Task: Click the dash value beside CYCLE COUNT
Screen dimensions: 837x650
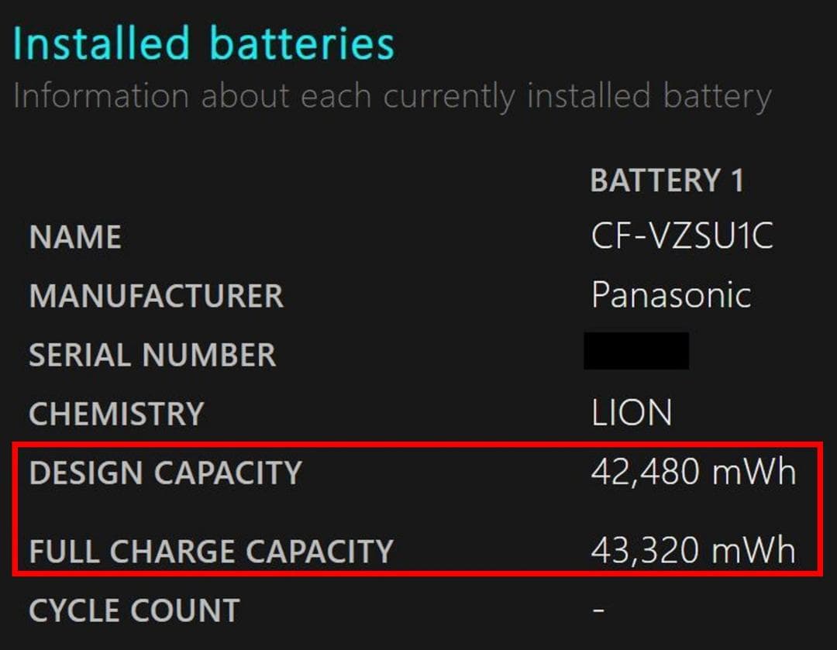Action: [598, 610]
